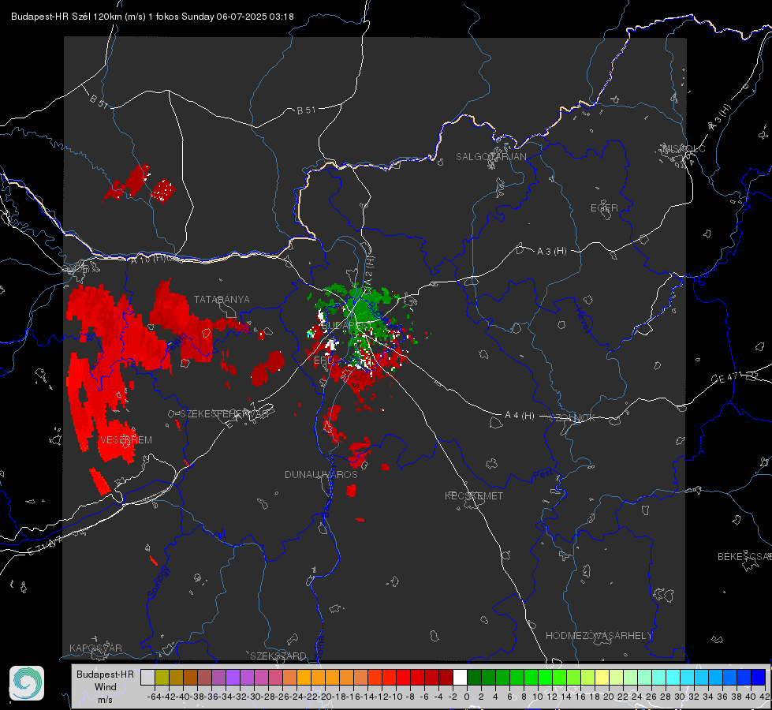Click the BEKESCSABA city label
Image resolution: width=772 pixels, height=710 pixels.
744,557
